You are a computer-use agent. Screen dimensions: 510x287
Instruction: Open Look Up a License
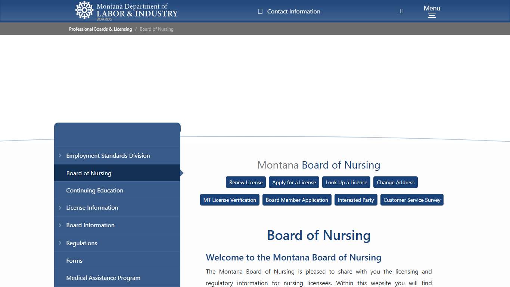346,182
